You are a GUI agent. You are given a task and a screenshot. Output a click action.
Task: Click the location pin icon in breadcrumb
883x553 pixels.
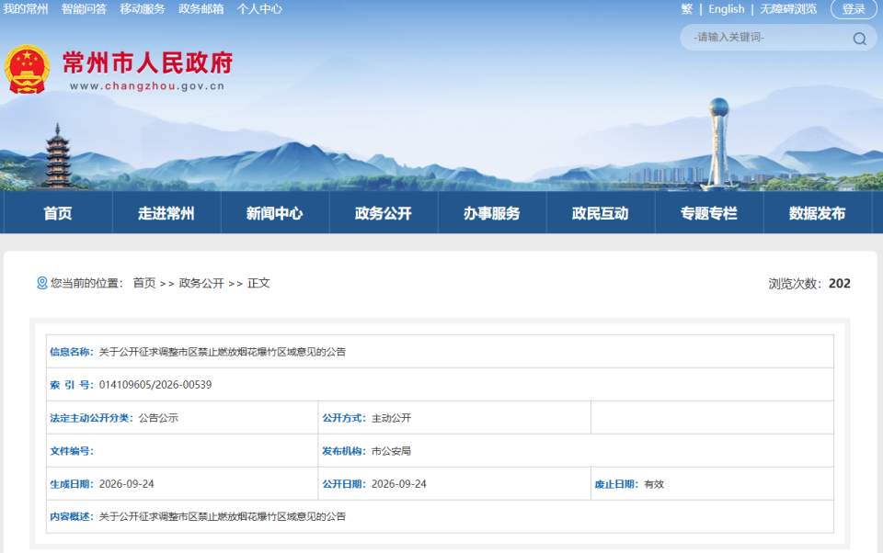coord(41,283)
